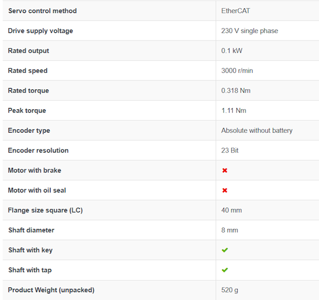The width and height of the screenshot is (319, 300).
Task: Click the 40 mm flange size value
Action: coord(231,210)
